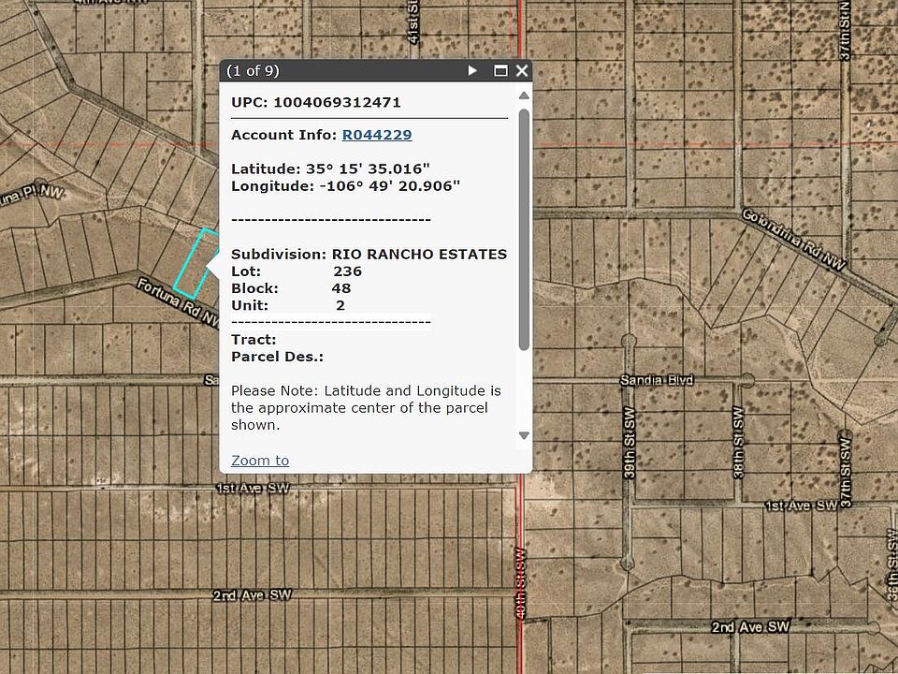Screen dimensions: 898x674
Task: Click the popup scrollbar up arrow
Action: (x=524, y=95)
